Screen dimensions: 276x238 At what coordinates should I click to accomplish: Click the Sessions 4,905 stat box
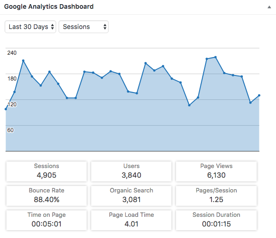47,171
